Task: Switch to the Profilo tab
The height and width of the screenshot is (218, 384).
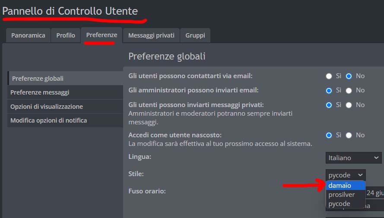Action: (x=66, y=35)
